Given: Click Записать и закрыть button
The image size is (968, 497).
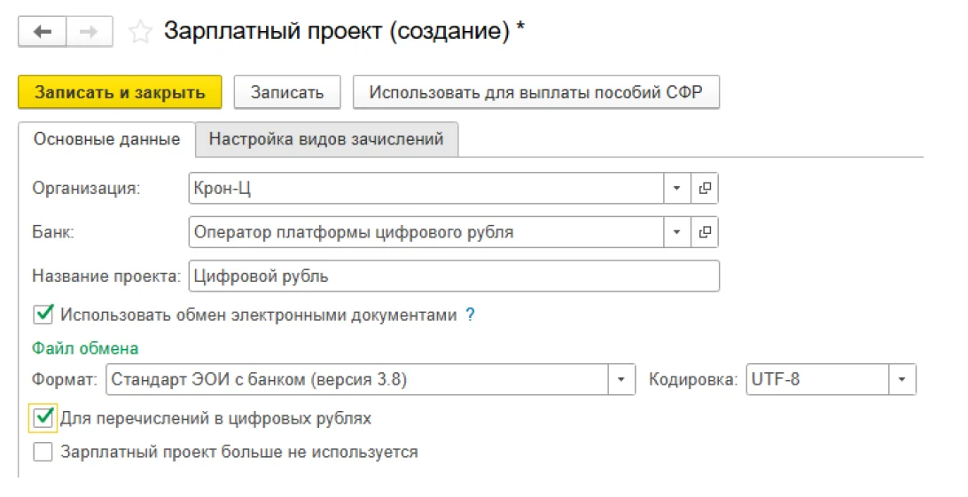Looking at the screenshot, I should click(x=120, y=92).
